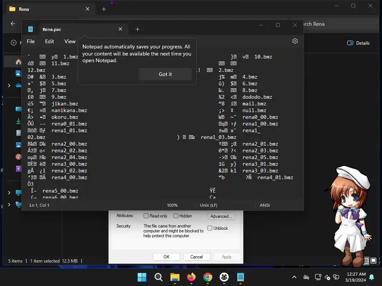Image resolution: width=382 pixels, height=286 pixels.
Task: Click Apply in Properties dialog
Action: [226, 257]
